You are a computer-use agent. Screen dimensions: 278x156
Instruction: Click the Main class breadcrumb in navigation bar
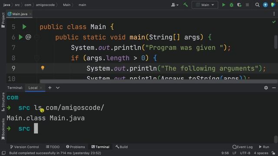[66, 5]
